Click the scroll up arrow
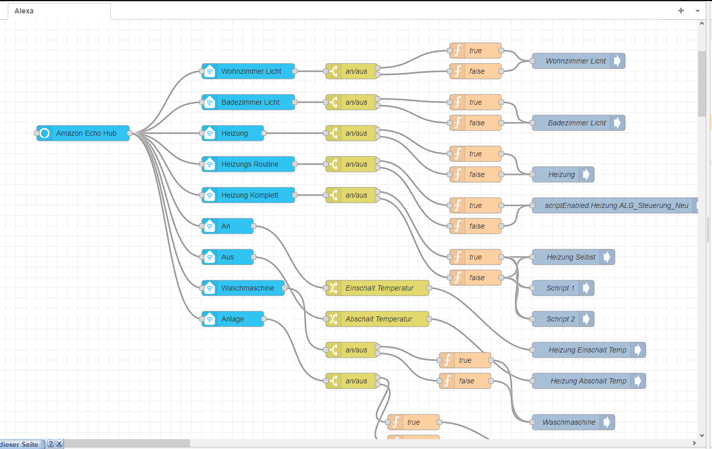This screenshot has width=712, height=449. coord(702,23)
